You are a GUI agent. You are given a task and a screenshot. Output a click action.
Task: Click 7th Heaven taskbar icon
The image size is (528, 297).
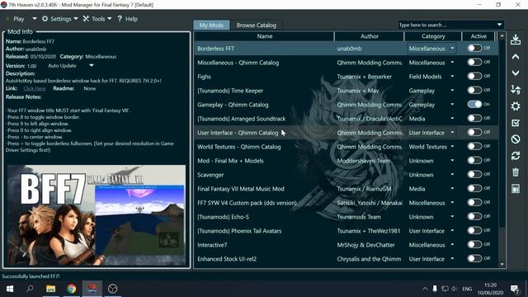[x=92, y=289]
